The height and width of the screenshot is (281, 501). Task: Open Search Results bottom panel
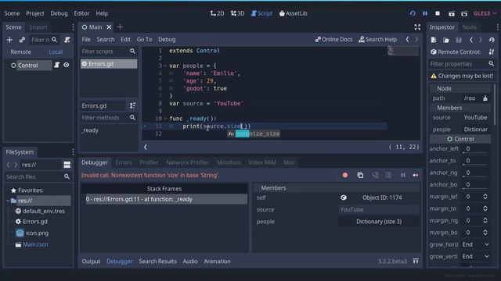157,261
